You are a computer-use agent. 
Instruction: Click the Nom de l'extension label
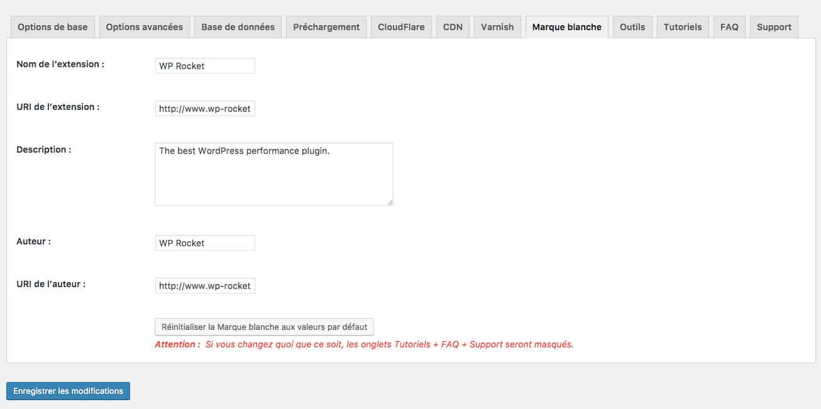click(60, 64)
